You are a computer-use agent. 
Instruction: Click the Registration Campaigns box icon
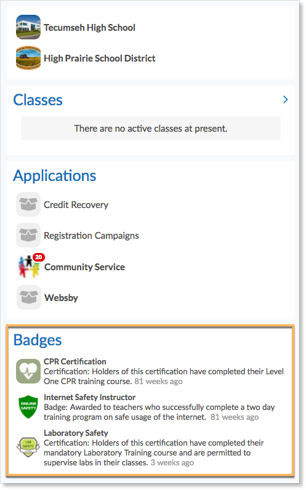[28, 235]
